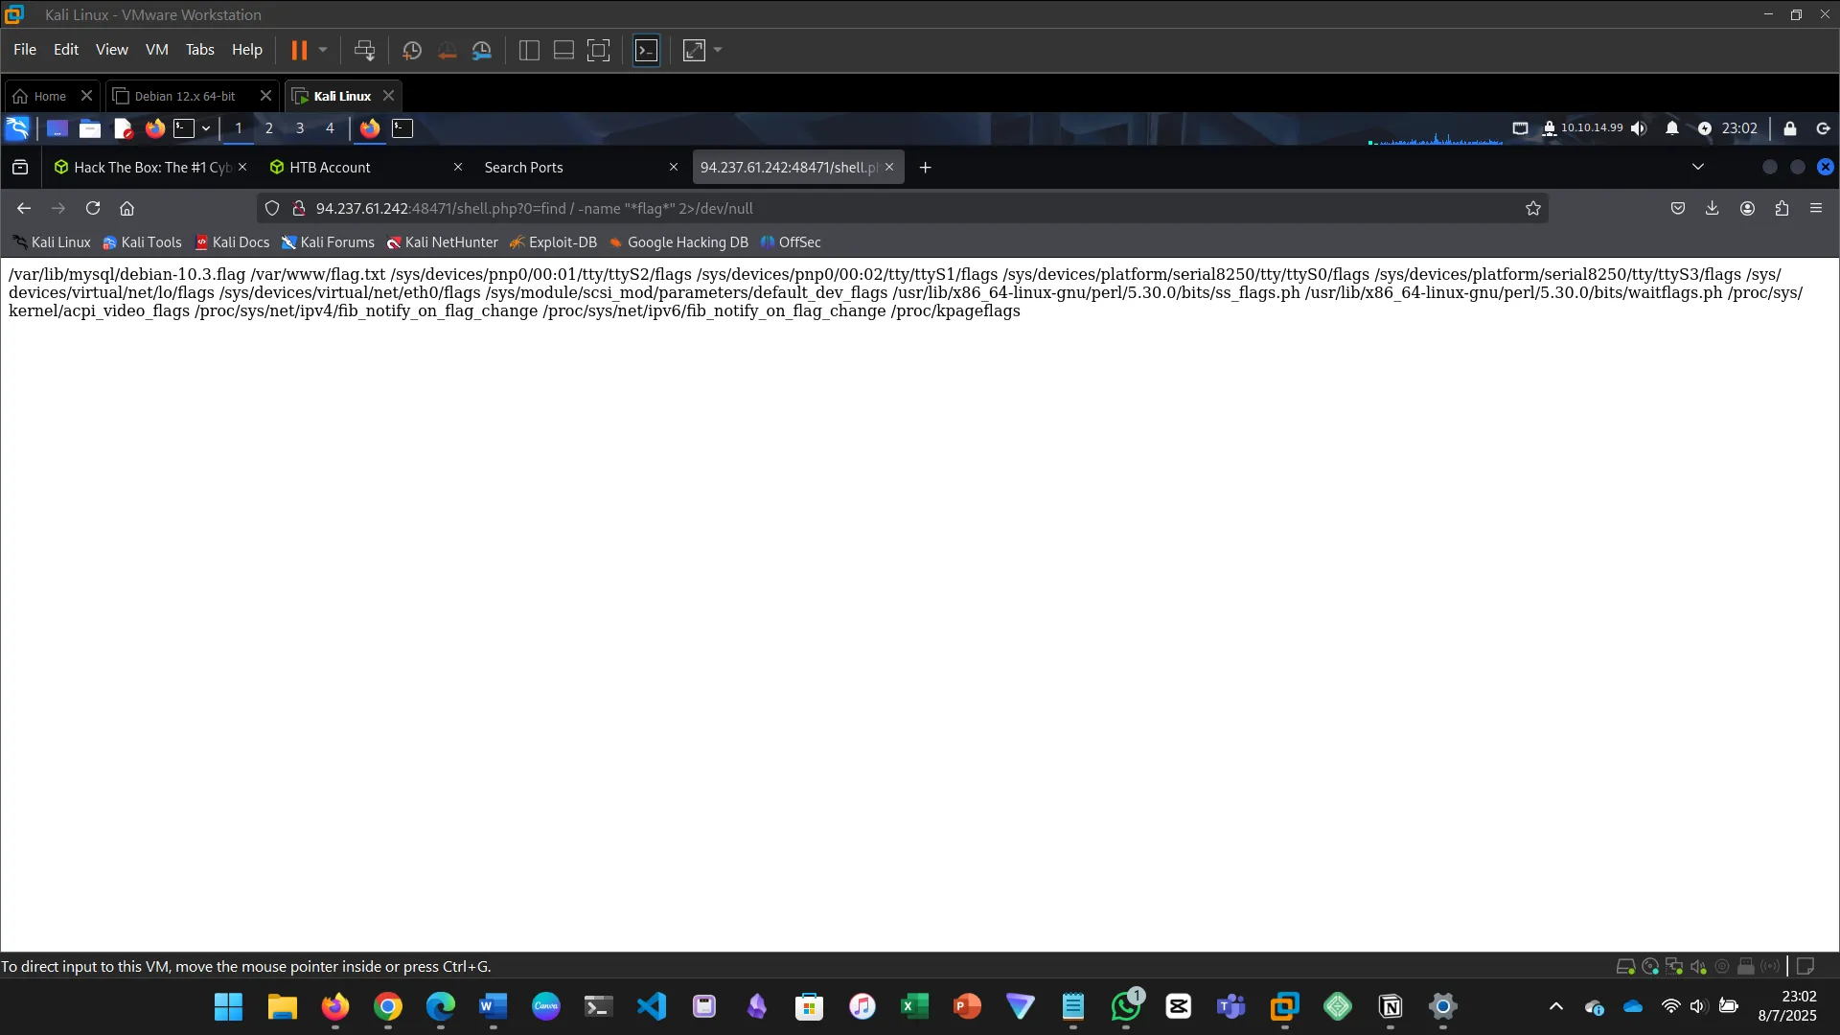Open a new Firefox tab
1840x1035 pixels.
pyautogui.click(x=925, y=167)
